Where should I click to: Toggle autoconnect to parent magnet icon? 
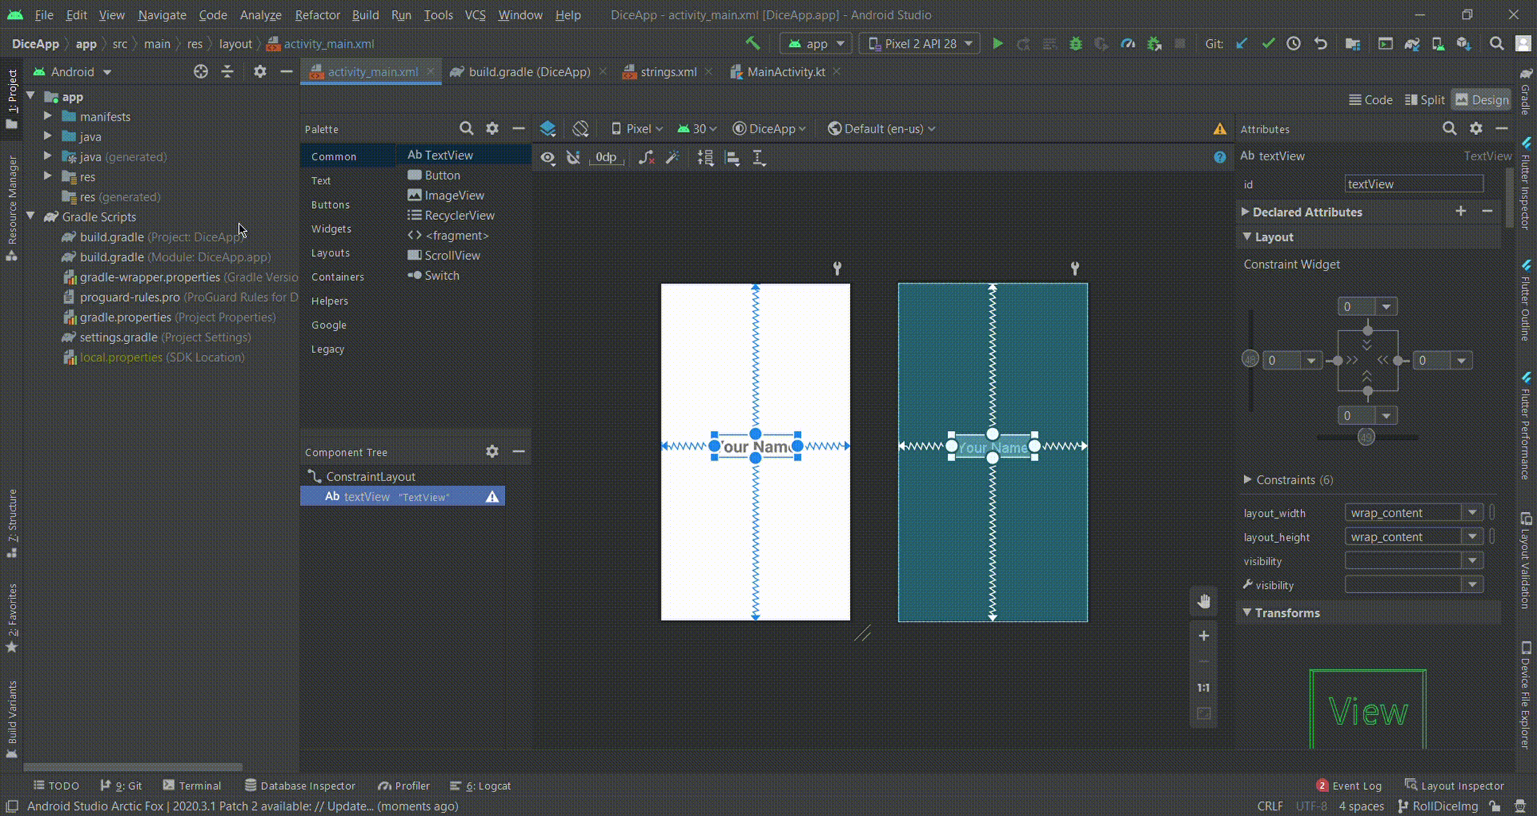coord(573,158)
